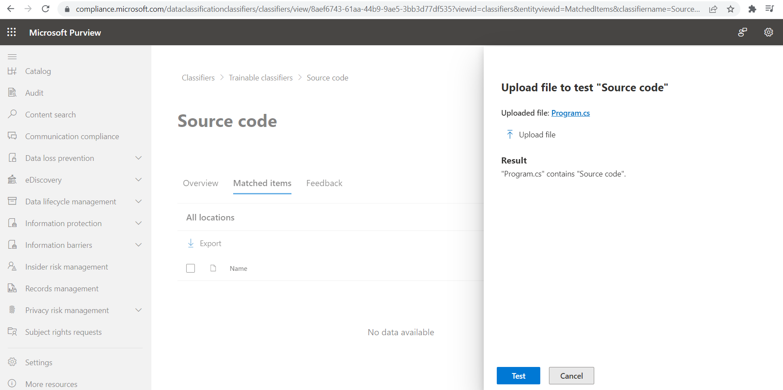The height and width of the screenshot is (390, 783).
Task: Open Communication compliance in the sidebar
Action: pos(72,136)
